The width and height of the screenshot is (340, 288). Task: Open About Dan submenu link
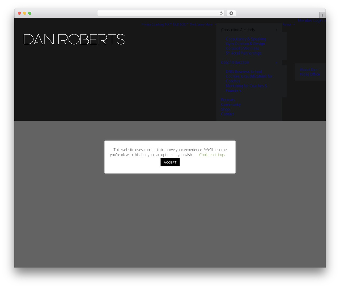[x=308, y=70]
